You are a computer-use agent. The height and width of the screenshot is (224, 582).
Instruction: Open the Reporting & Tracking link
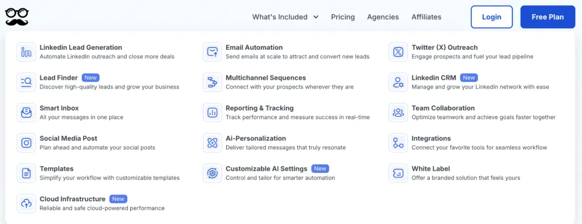point(260,108)
